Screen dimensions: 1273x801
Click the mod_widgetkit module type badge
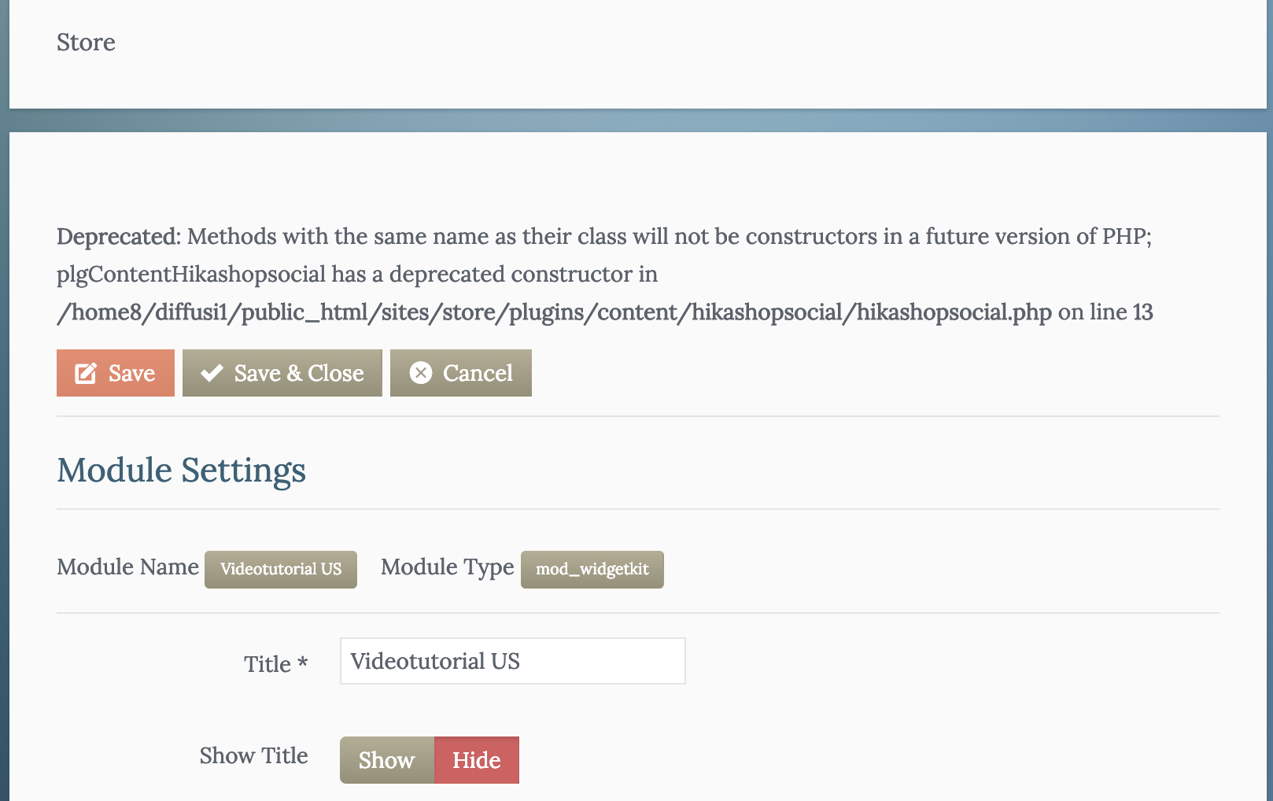[x=592, y=569]
